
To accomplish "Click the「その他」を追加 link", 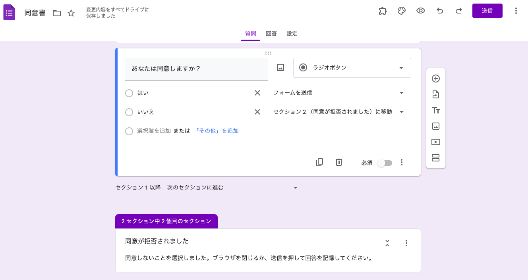I will click(x=217, y=131).
